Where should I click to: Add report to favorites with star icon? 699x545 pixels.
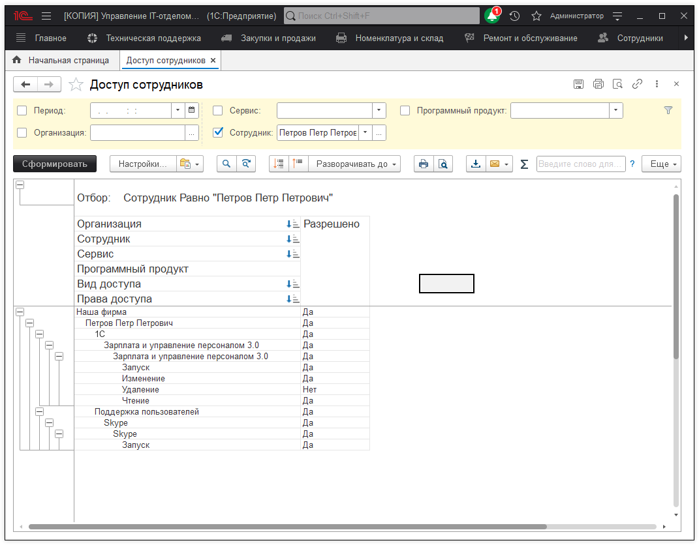[76, 85]
